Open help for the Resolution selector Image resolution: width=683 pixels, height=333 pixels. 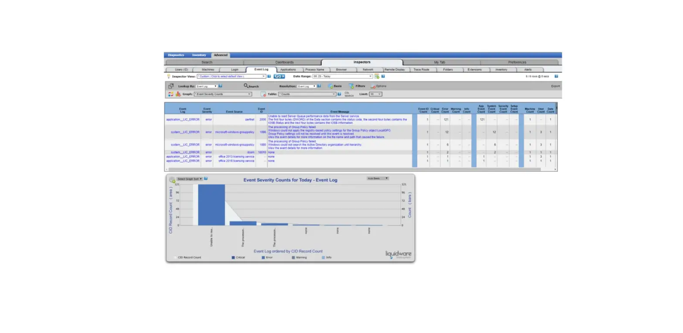(319, 86)
